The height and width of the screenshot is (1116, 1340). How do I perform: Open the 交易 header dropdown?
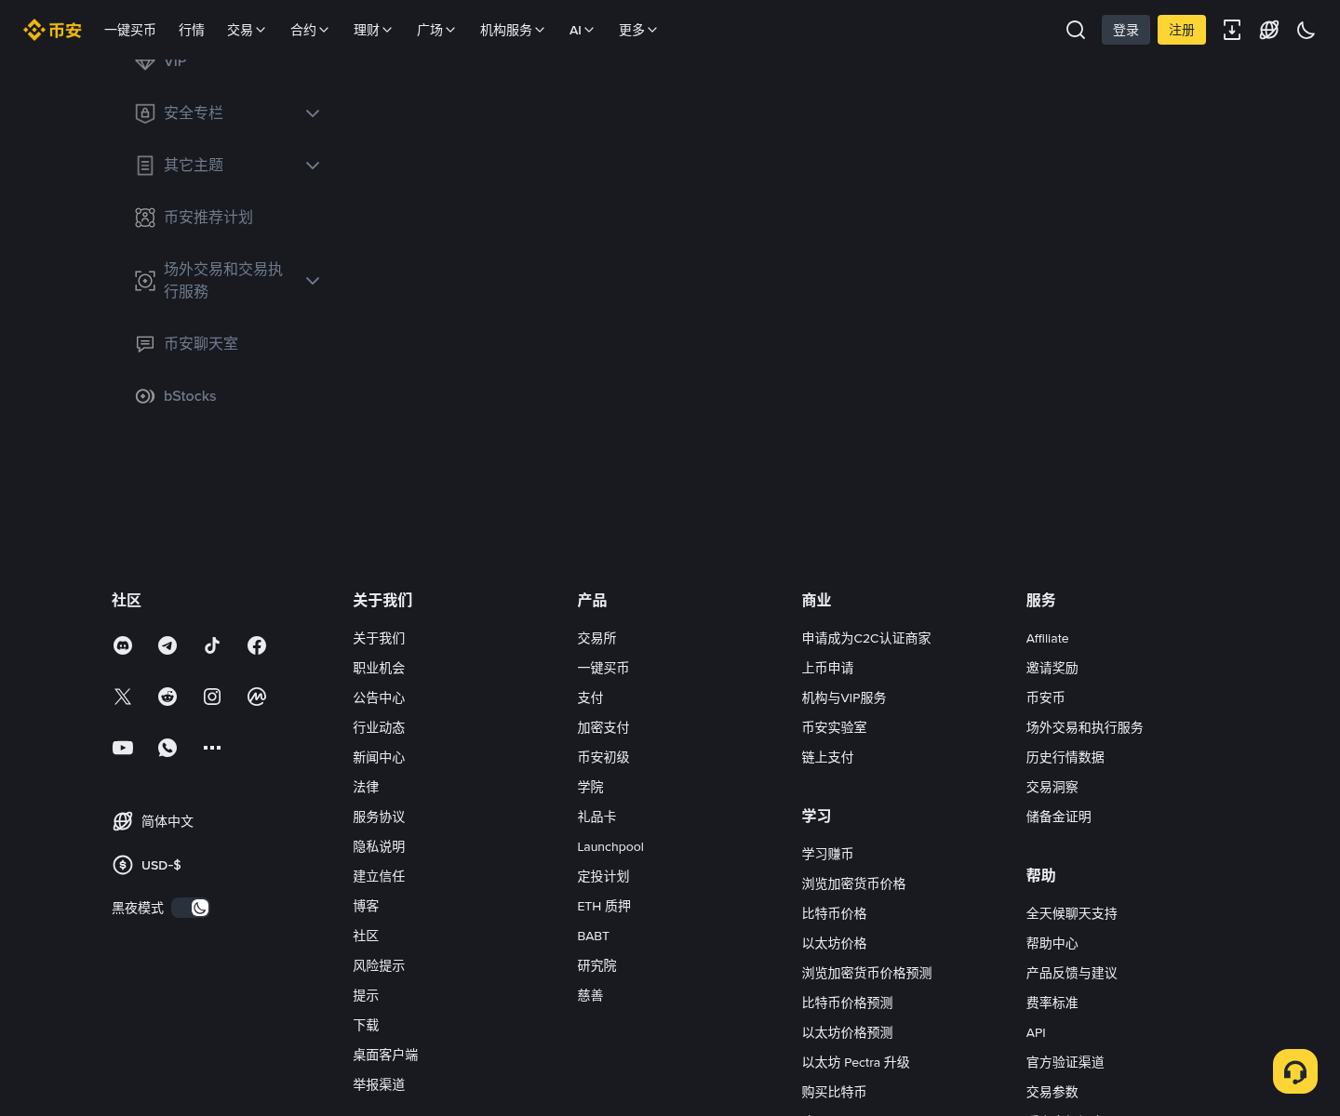[x=247, y=30]
